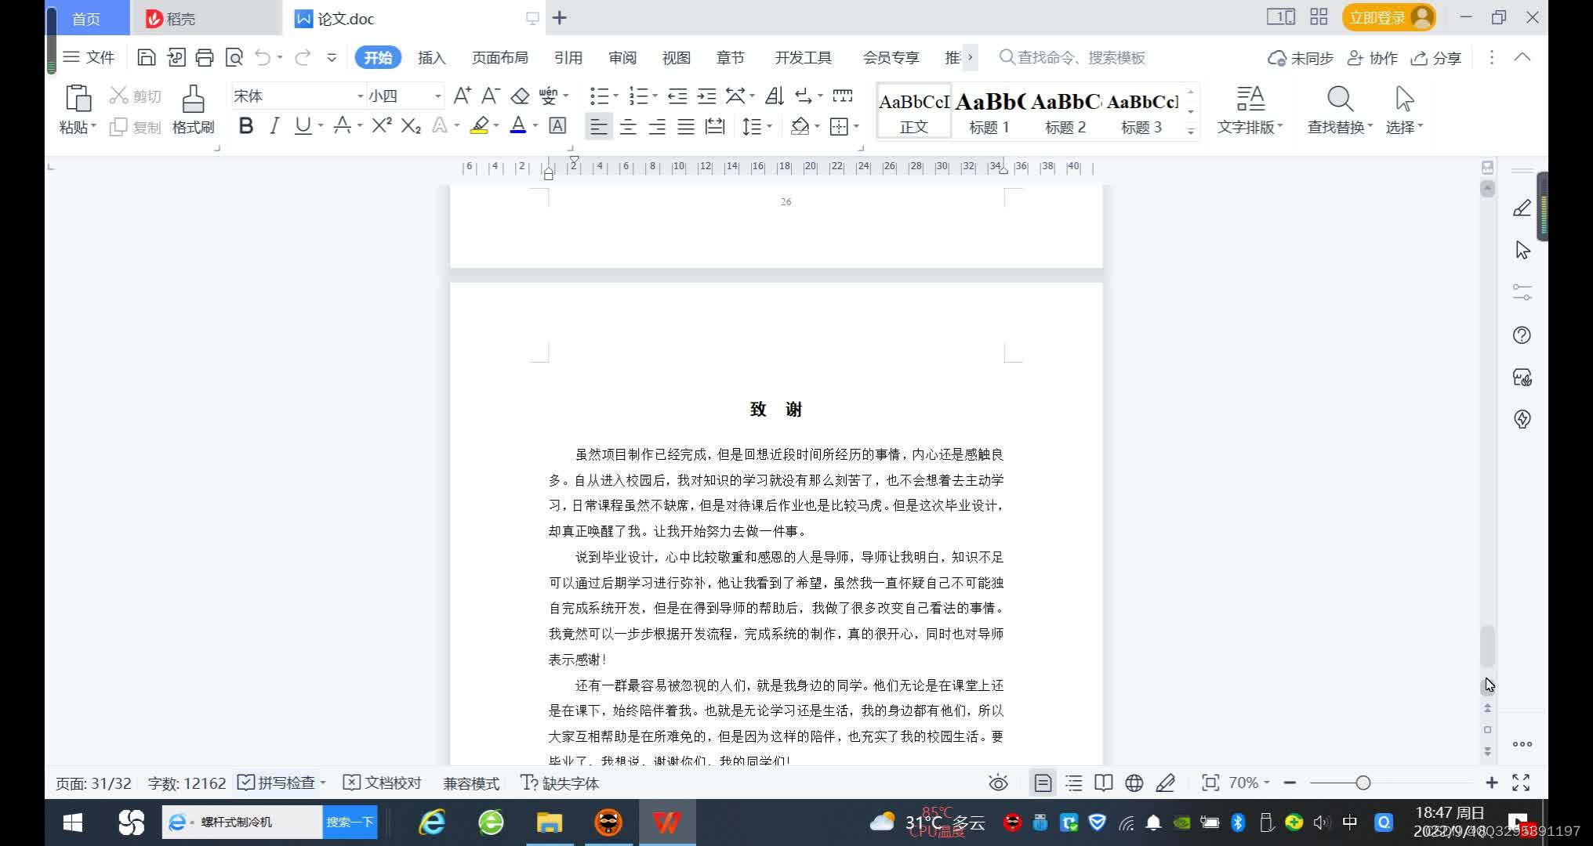Click zoom slider handle
This screenshot has height=846, width=1593.
[x=1363, y=783]
